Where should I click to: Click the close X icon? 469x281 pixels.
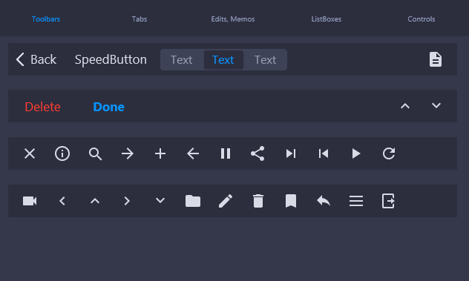30,153
